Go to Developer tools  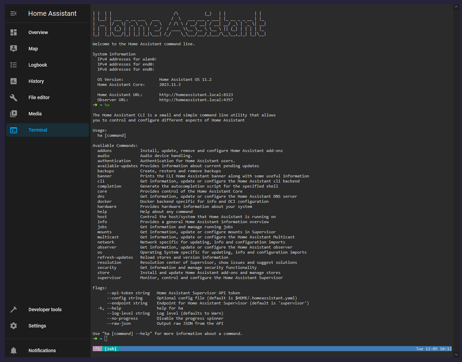click(x=45, y=310)
